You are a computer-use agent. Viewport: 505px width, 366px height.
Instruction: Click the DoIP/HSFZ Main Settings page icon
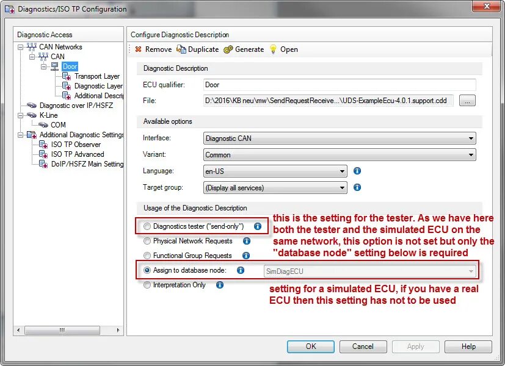coord(43,163)
